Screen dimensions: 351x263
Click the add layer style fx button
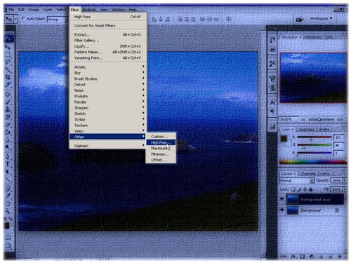point(293,257)
